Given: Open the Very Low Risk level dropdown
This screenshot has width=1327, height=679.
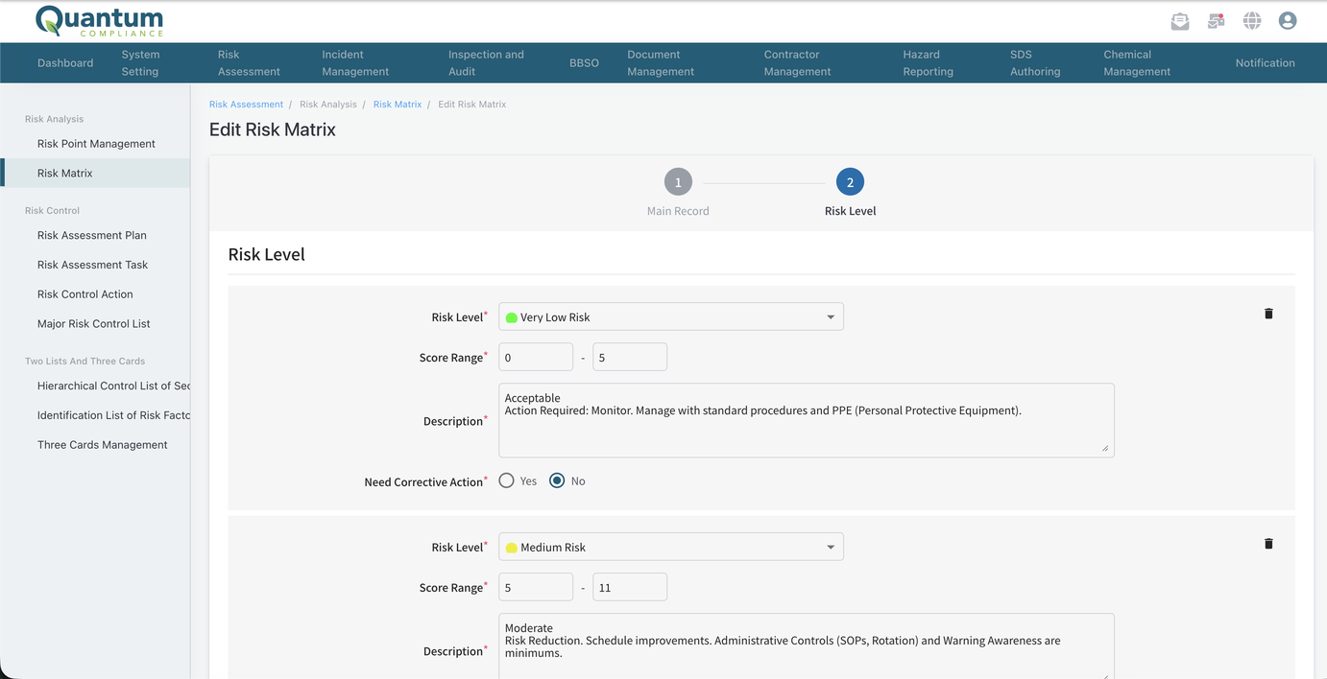Looking at the screenshot, I should [671, 316].
